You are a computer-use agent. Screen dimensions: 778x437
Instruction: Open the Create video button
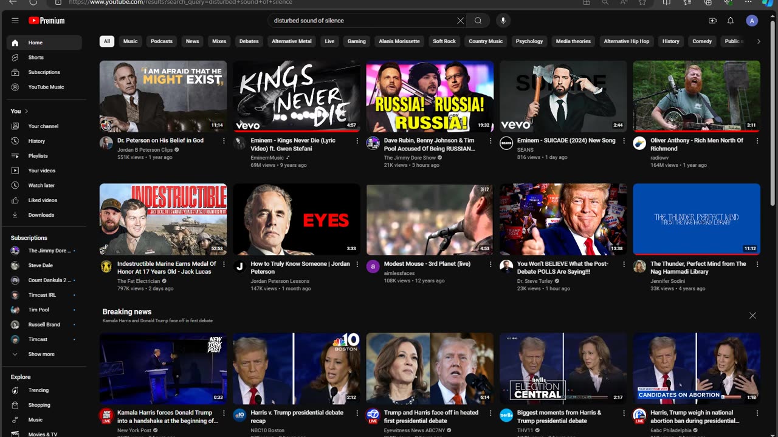click(x=713, y=21)
